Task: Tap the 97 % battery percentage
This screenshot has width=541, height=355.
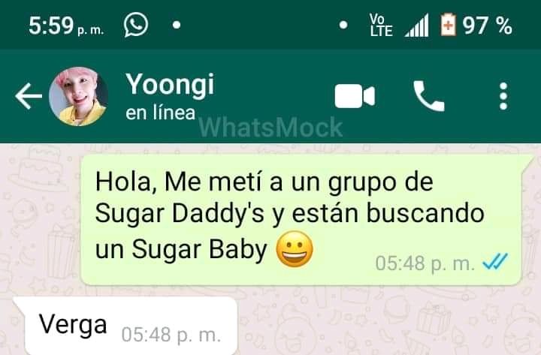Action: click(487, 26)
